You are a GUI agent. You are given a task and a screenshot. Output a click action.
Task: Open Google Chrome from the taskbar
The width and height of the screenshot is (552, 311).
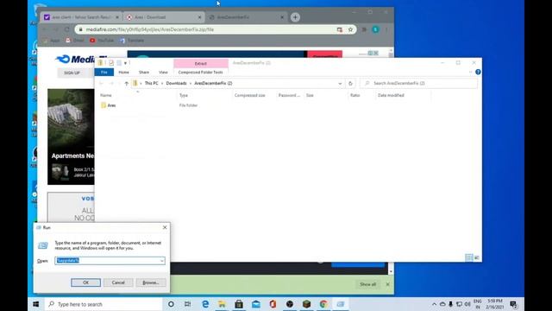[x=323, y=304]
